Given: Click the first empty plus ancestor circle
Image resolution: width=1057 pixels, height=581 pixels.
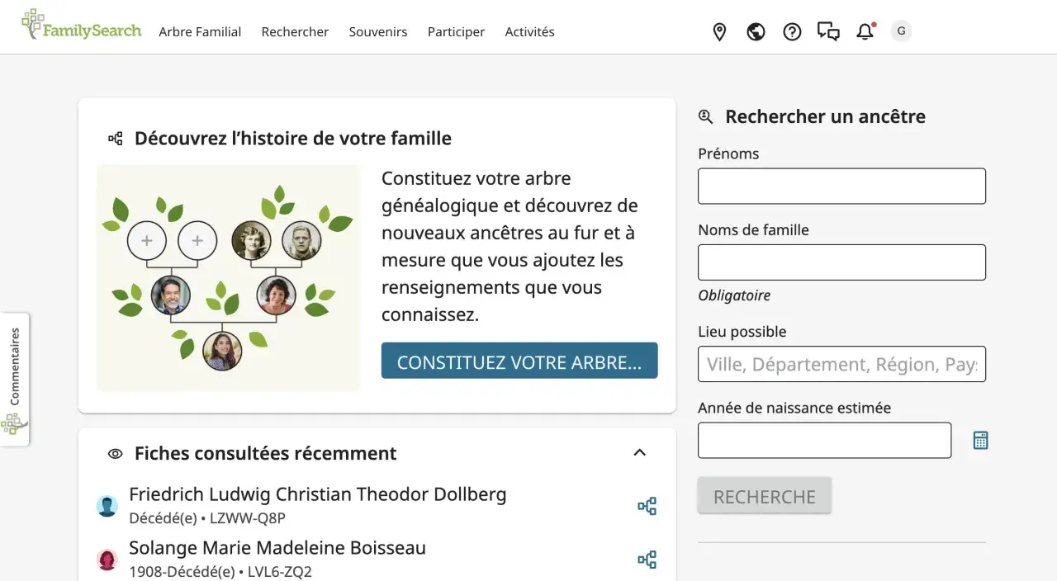Looking at the screenshot, I should 147,241.
